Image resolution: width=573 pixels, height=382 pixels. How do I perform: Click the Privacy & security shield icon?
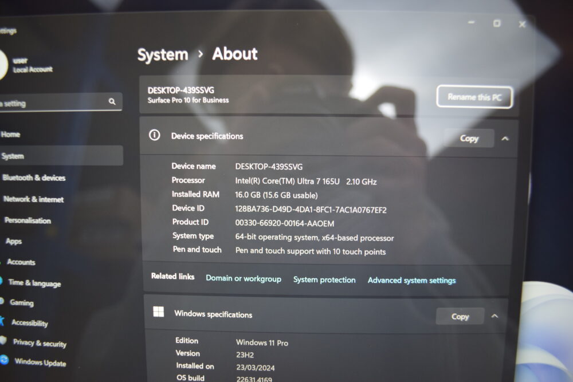(3, 340)
